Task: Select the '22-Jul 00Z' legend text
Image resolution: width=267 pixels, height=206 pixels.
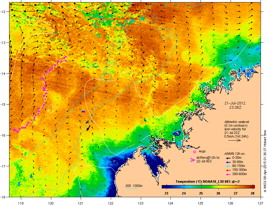Action: 204,161
